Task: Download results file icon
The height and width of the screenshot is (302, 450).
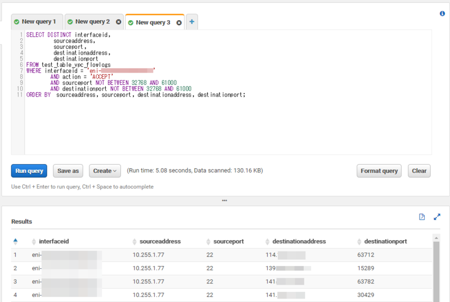Action: pos(422,217)
